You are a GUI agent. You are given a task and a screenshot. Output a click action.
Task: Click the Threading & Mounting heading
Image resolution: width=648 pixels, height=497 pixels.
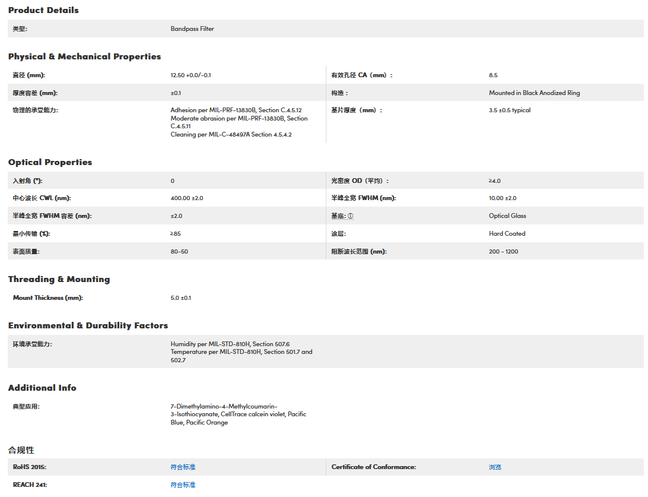tap(59, 279)
